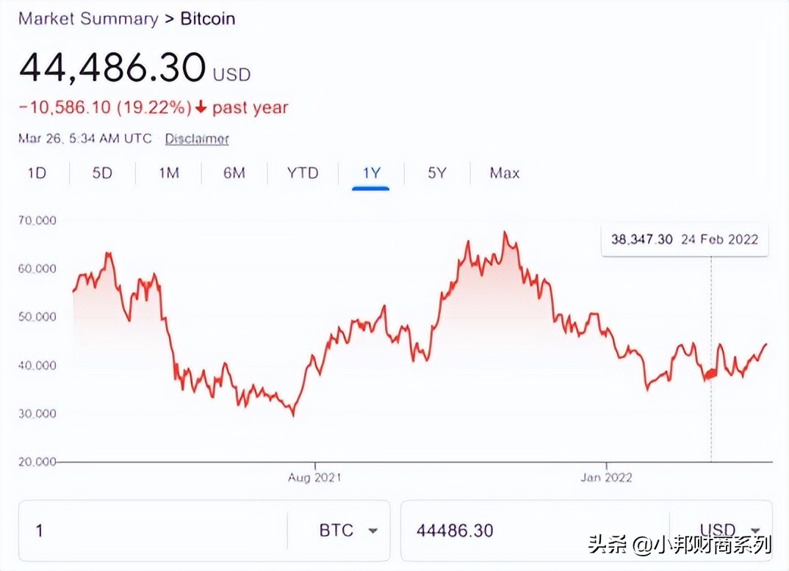The height and width of the screenshot is (571, 789).
Task: Switch to the 5Y range
Action: (x=436, y=173)
